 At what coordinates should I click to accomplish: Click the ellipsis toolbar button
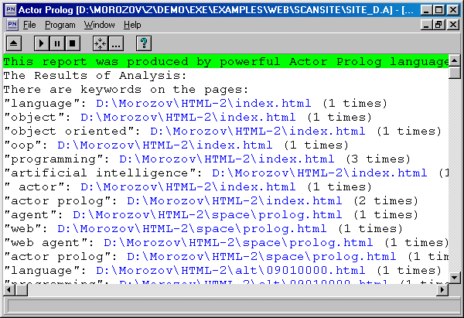click(116, 43)
